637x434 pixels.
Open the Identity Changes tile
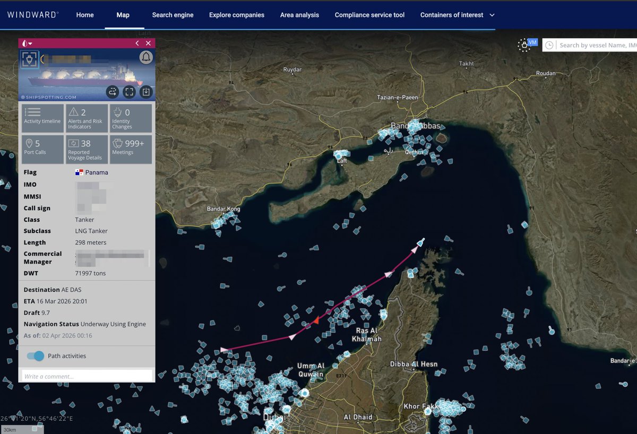click(131, 118)
